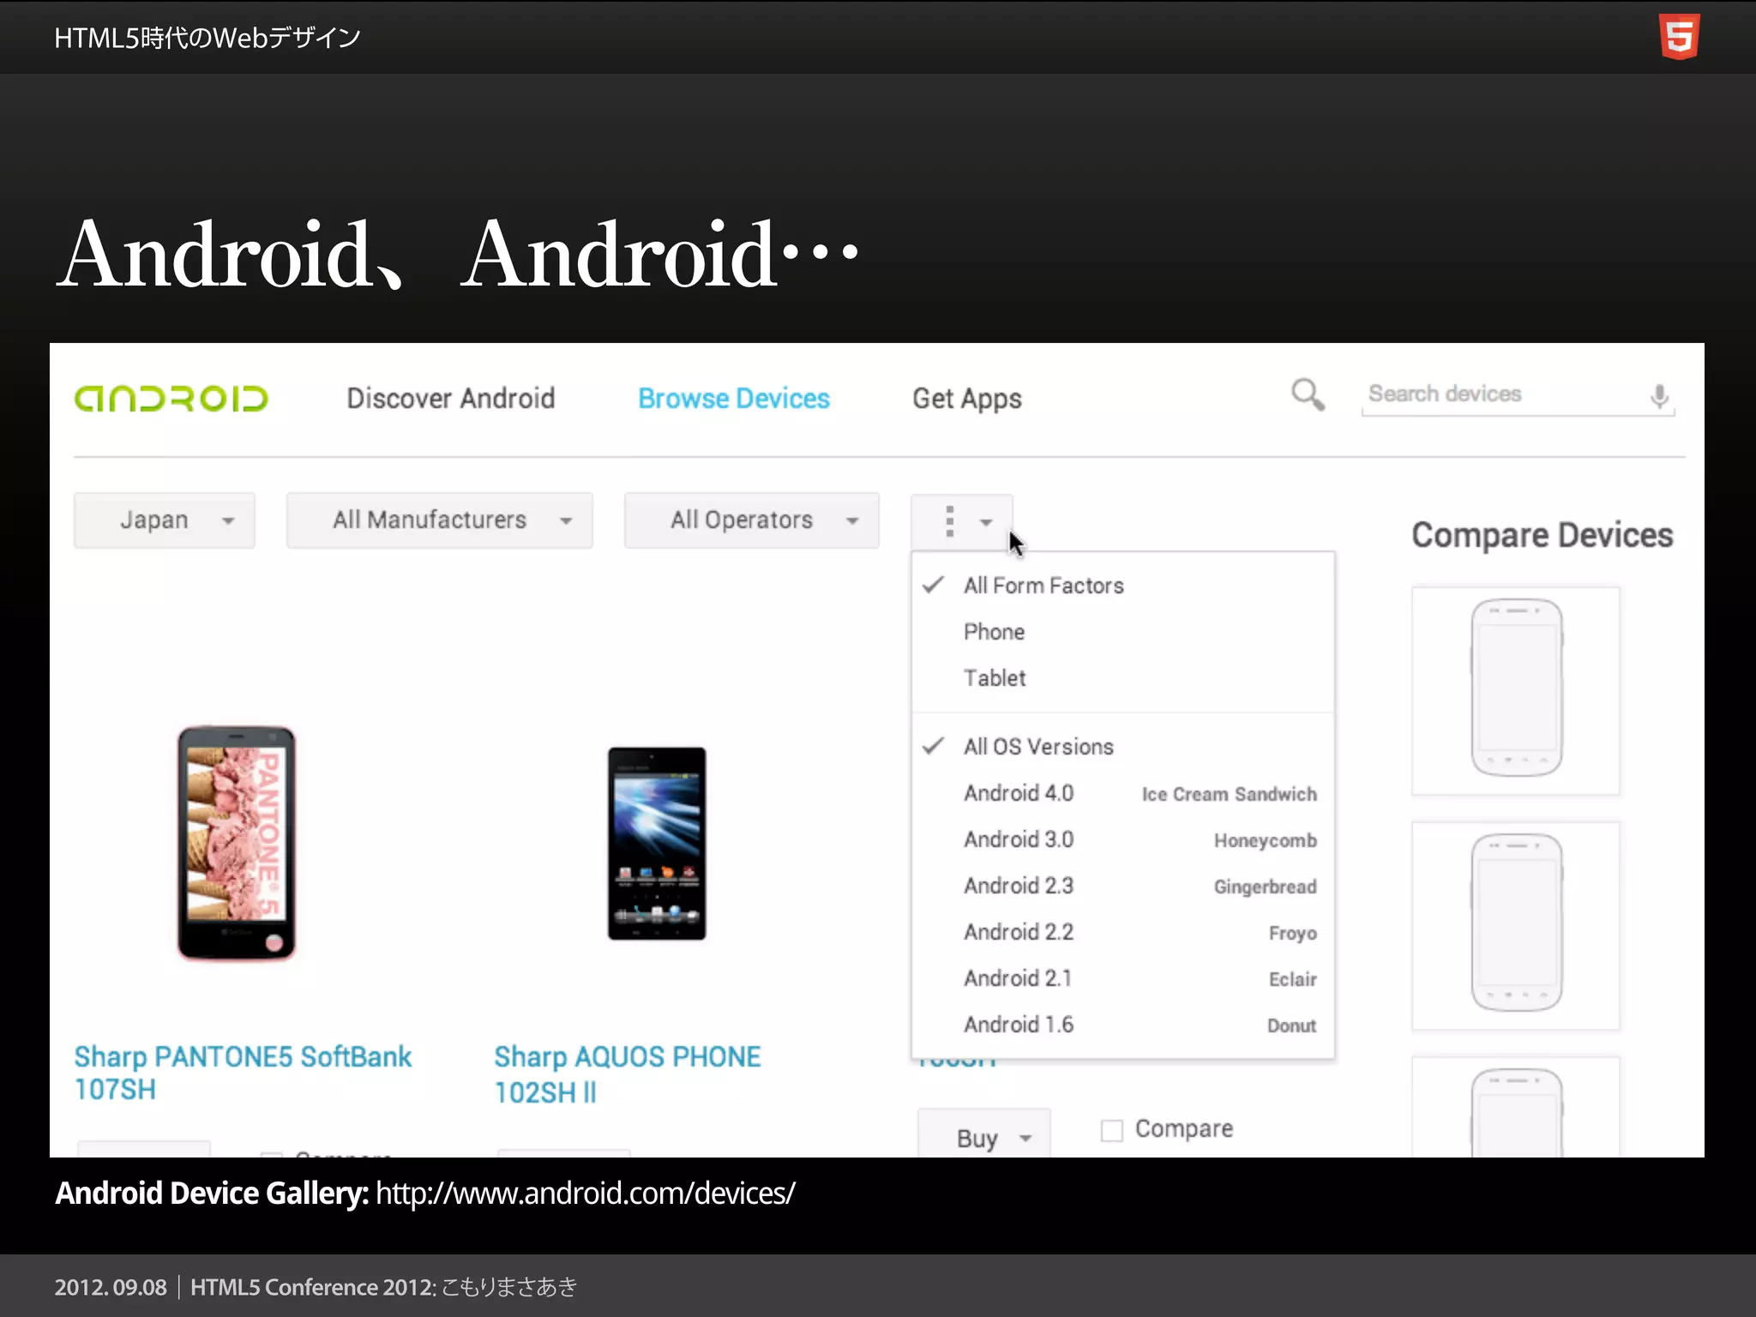Click the microphone voice search icon
Image resolution: width=1756 pixels, height=1317 pixels.
(1659, 395)
